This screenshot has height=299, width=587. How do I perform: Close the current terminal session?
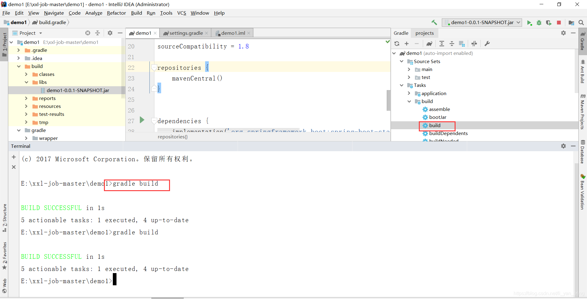click(x=14, y=167)
